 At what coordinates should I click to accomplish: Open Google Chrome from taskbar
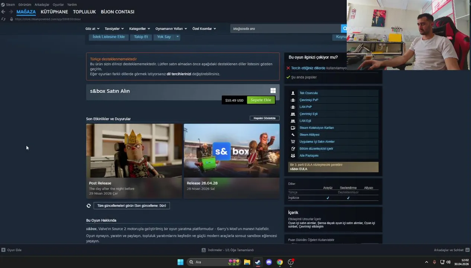click(x=280, y=262)
